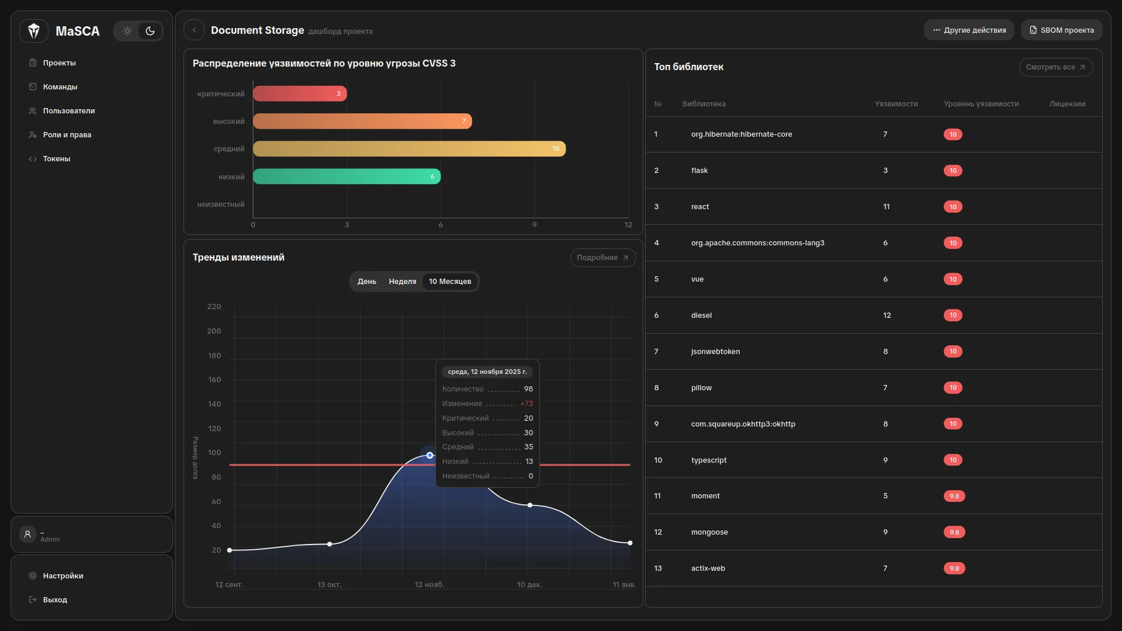Switch to light theme with sun icon
Image resolution: width=1122 pixels, height=631 pixels.
tap(127, 31)
